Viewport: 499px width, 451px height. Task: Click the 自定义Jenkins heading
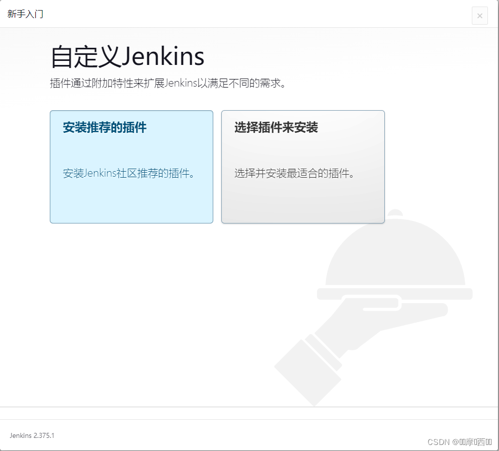[127, 57]
